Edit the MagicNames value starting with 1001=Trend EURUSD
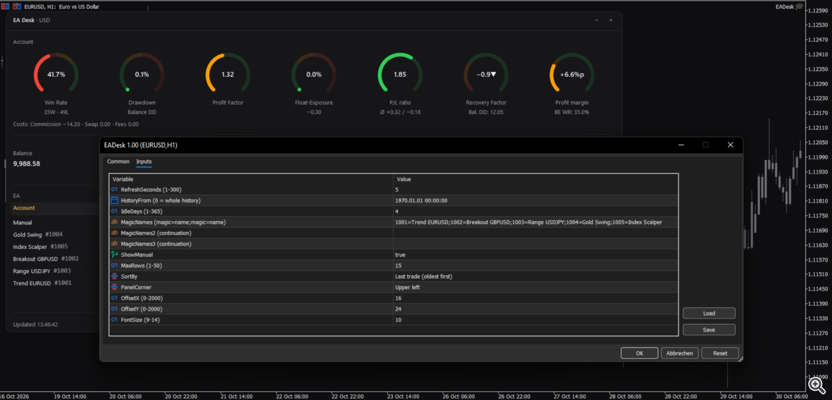Image resolution: width=832 pixels, height=400 pixels. [x=535, y=222]
